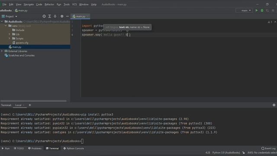The height and width of the screenshot is (156, 277).
Task: Expand External Libraries node
Action: [2, 51]
